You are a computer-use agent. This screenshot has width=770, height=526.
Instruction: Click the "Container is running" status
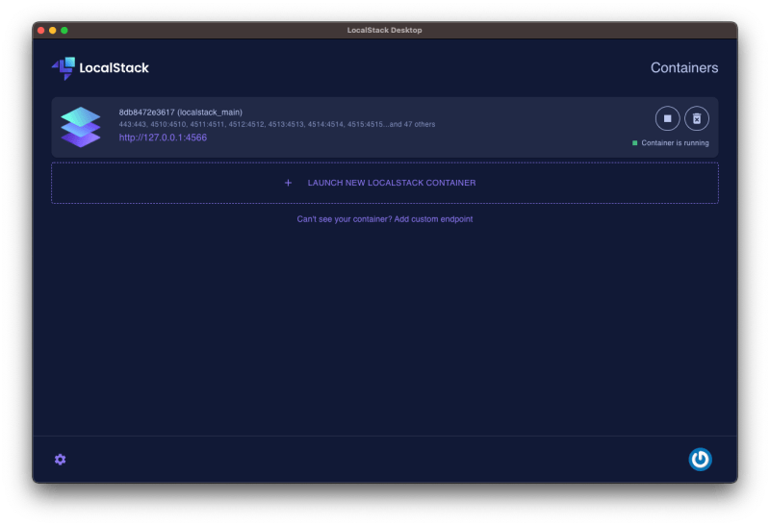pos(675,142)
